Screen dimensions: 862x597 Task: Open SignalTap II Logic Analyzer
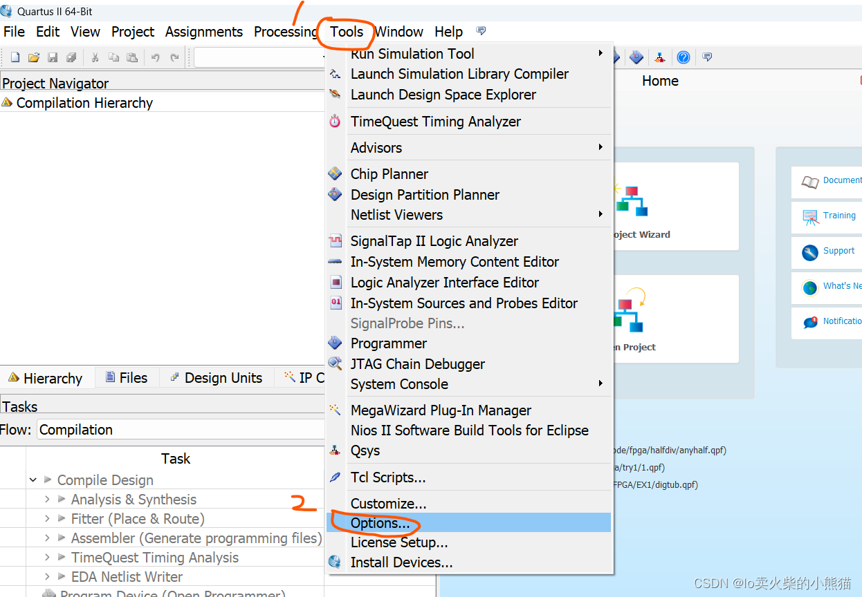coord(434,241)
